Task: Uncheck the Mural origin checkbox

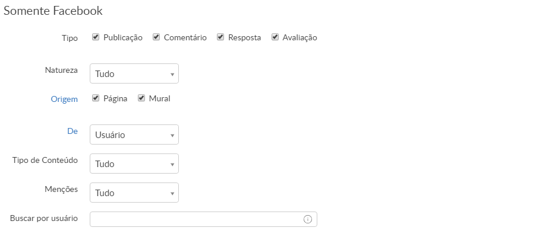Action: (x=141, y=98)
